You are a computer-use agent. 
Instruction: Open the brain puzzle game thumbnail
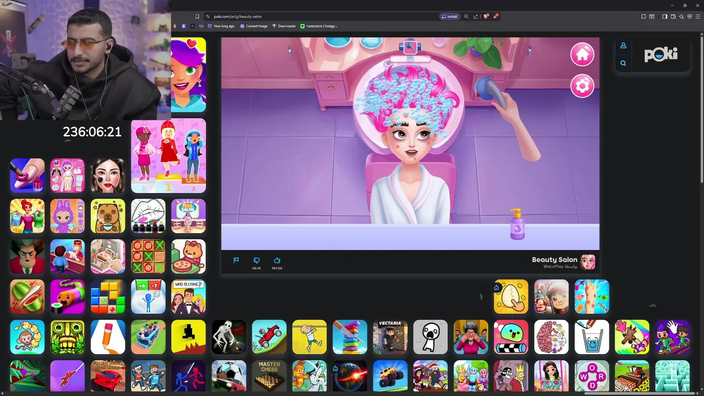click(551, 337)
